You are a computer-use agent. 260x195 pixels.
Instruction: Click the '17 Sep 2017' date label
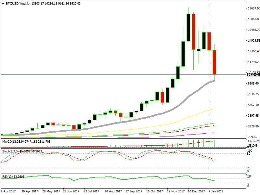pyautogui.click(x=134, y=191)
